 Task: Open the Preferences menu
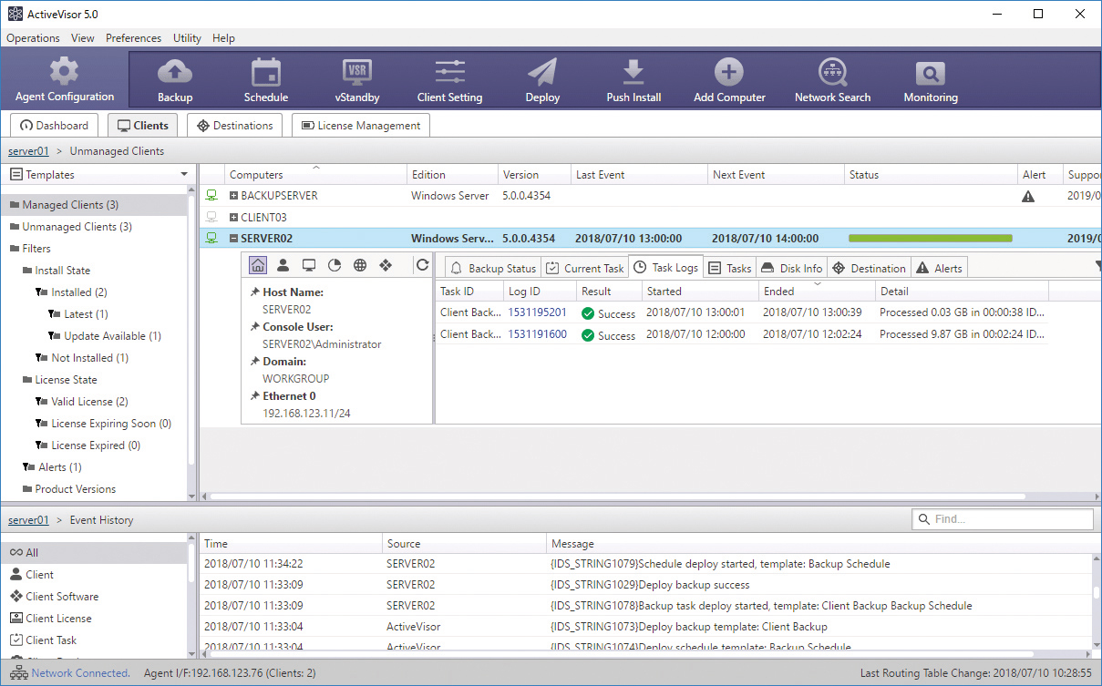point(133,38)
